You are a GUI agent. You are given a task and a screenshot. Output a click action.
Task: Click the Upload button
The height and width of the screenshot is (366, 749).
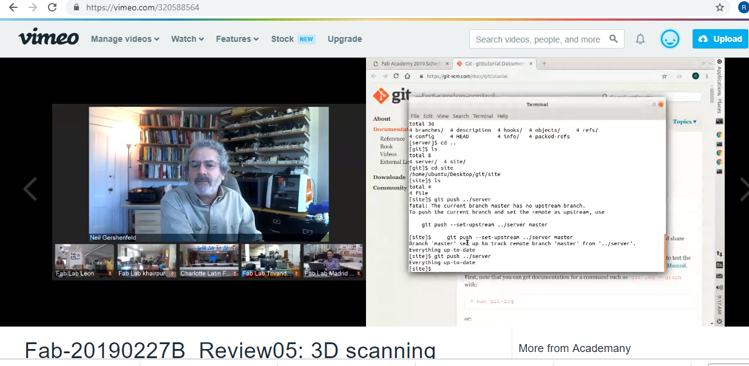pos(720,39)
